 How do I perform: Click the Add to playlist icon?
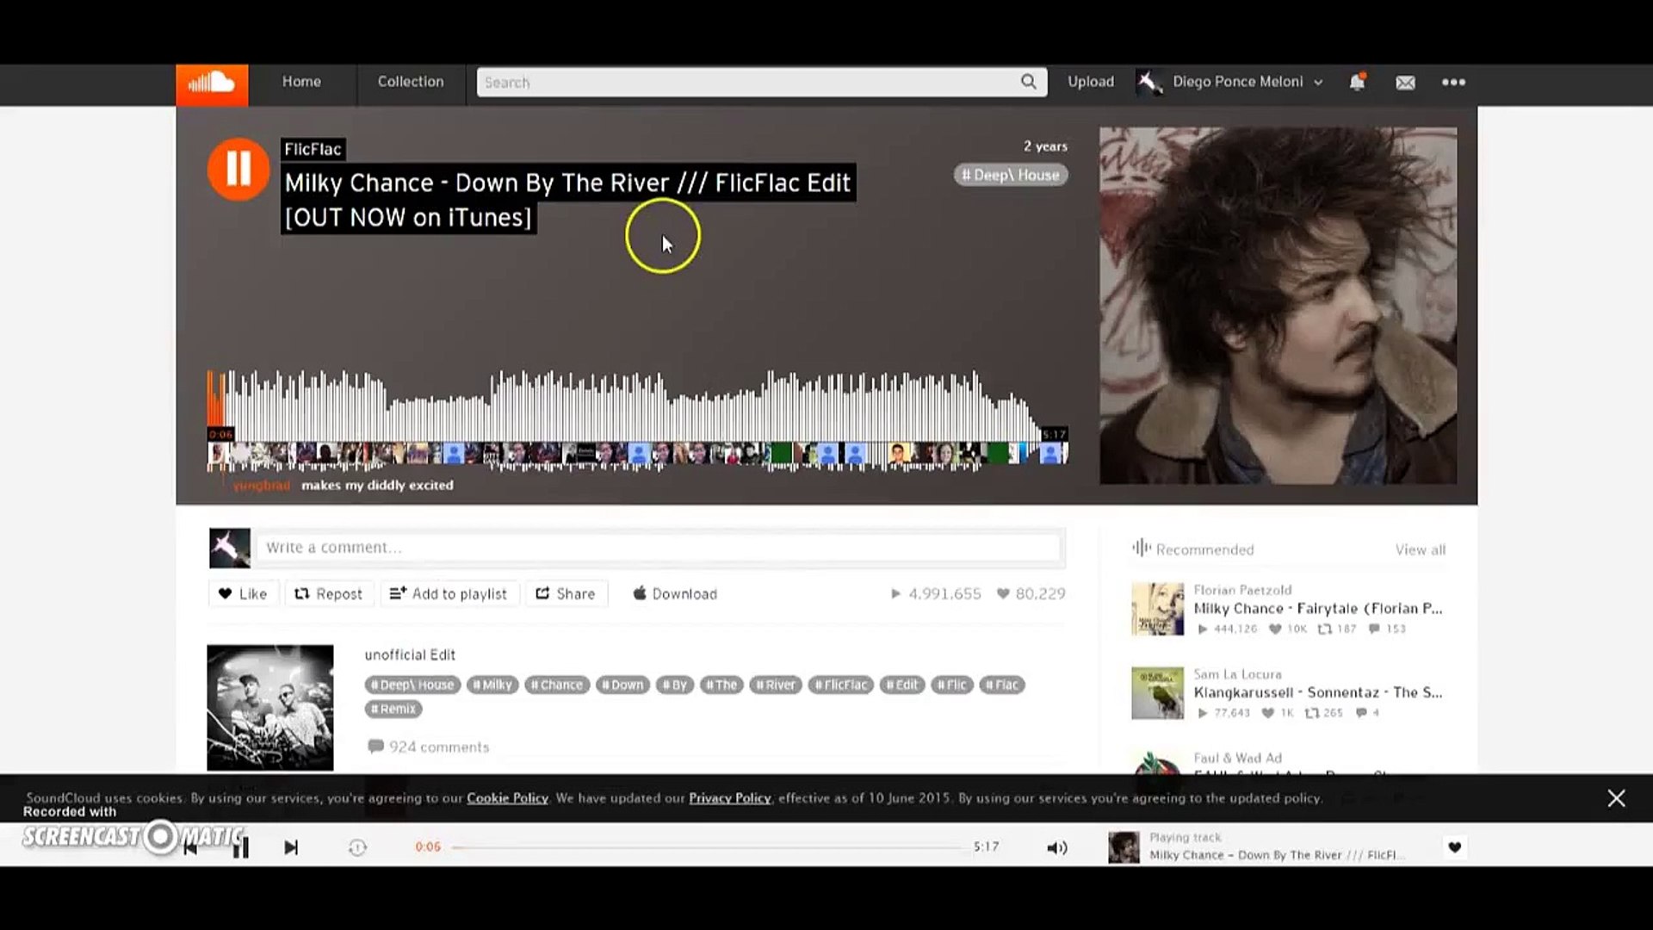395,592
